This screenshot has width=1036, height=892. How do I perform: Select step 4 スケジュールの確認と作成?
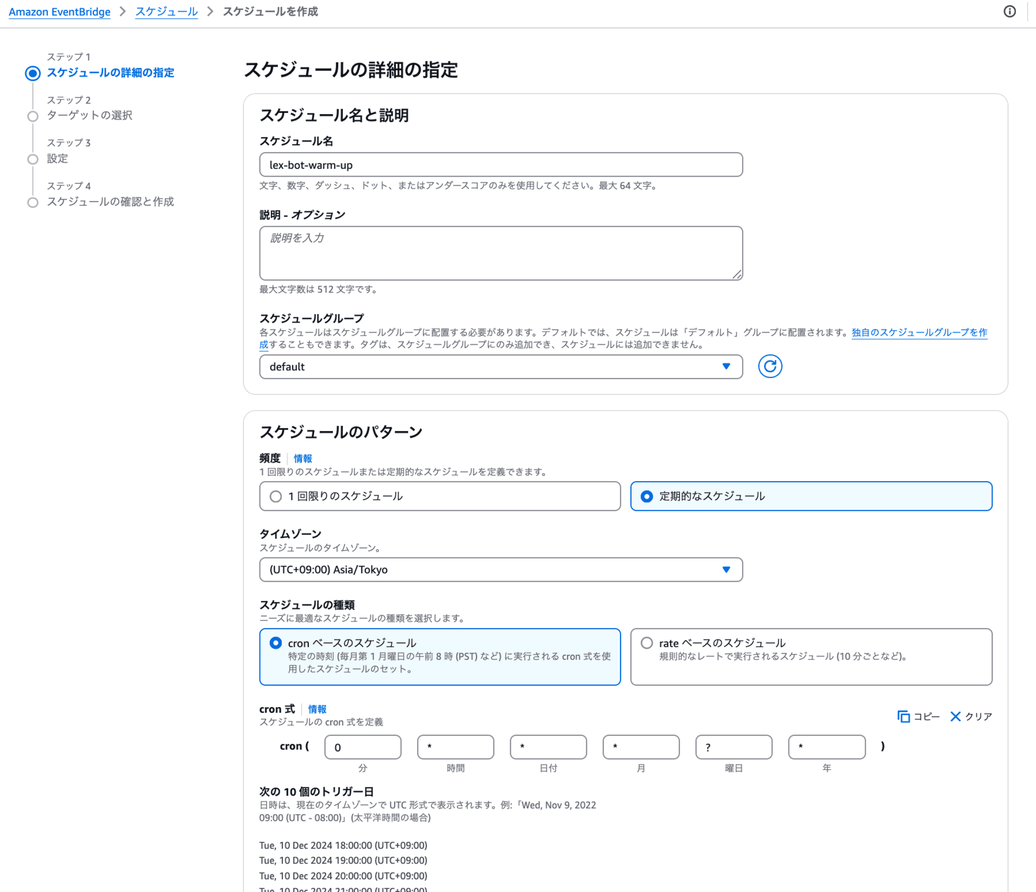pyautogui.click(x=110, y=202)
